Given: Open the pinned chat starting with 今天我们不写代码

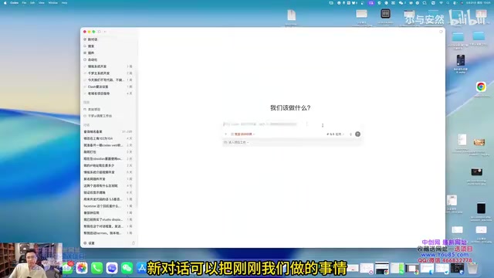Looking at the screenshot, I should click(x=108, y=80).
